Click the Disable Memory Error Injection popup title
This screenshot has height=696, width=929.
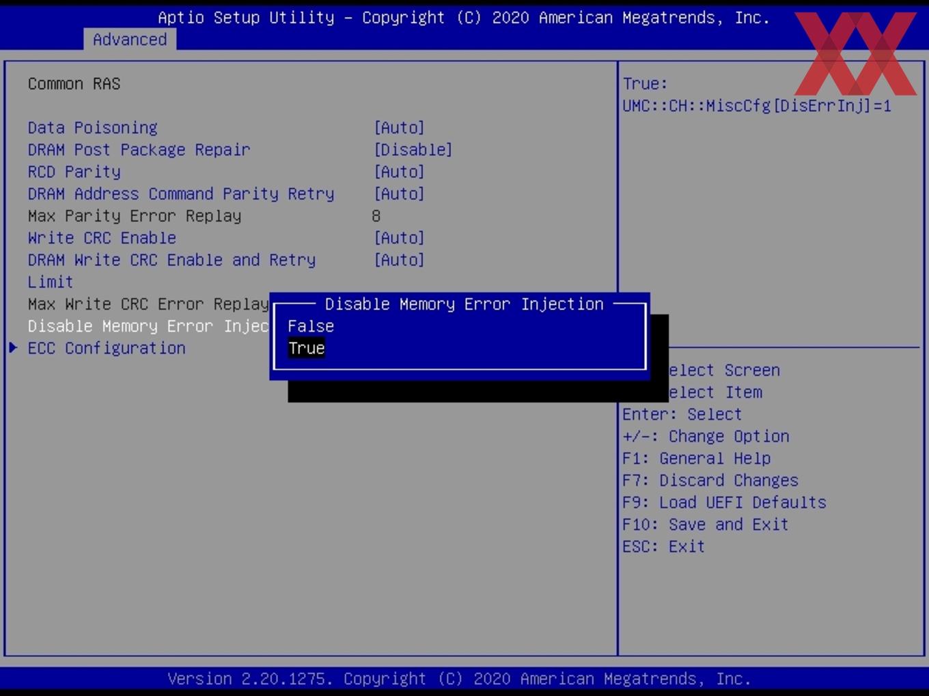(x=464, y=304)
